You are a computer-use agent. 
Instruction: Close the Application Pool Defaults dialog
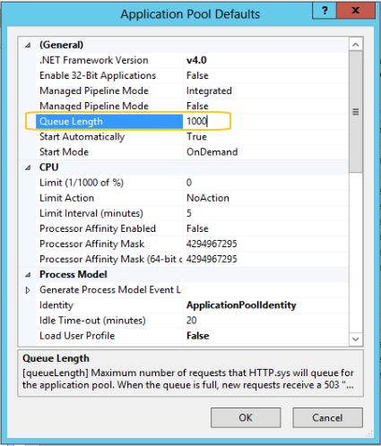click(356, 11)
